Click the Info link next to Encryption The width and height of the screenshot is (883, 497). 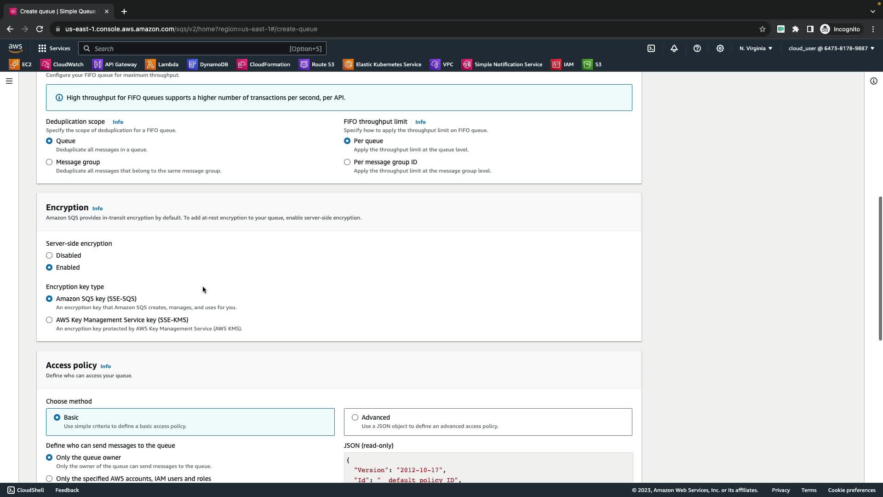(x=97, y=208)
